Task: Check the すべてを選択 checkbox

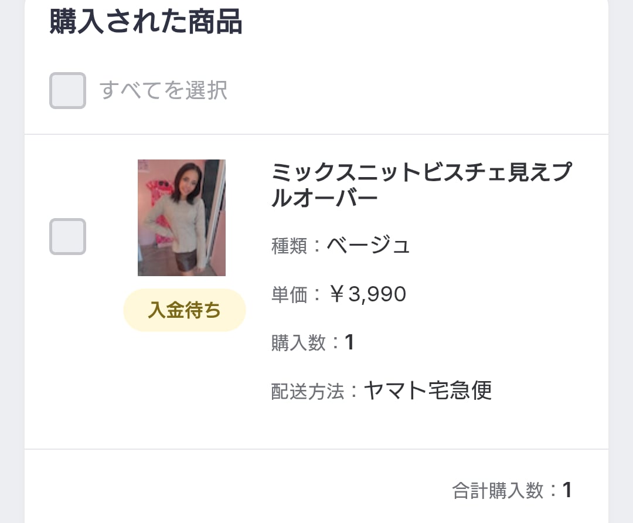Action: coord(67,90)
